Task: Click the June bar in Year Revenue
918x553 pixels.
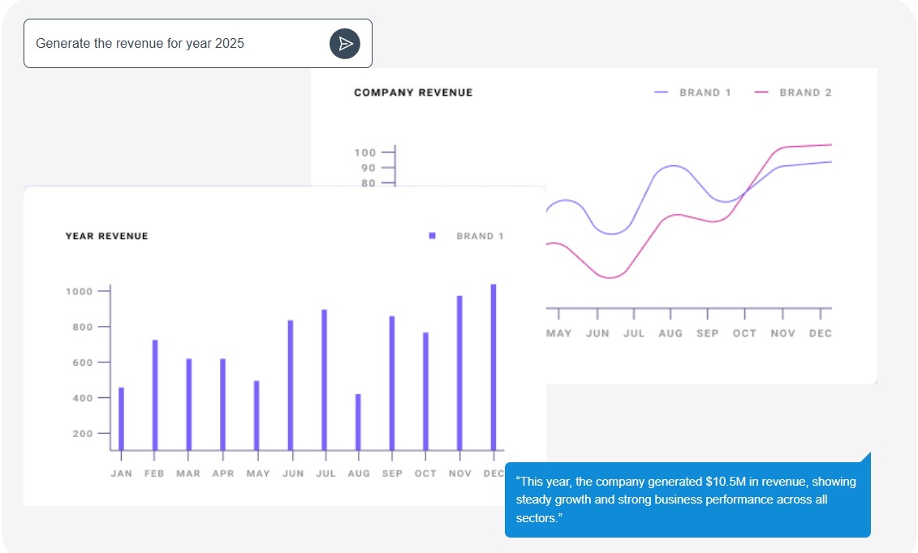Action: [291, 384]
